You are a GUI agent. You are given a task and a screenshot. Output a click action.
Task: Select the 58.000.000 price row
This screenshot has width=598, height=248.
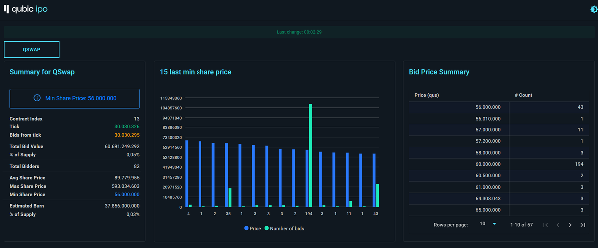point(498,153)
